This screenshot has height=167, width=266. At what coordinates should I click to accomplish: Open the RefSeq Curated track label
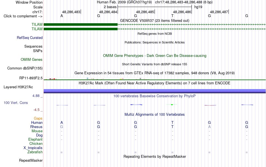click(x=30, y=38)
